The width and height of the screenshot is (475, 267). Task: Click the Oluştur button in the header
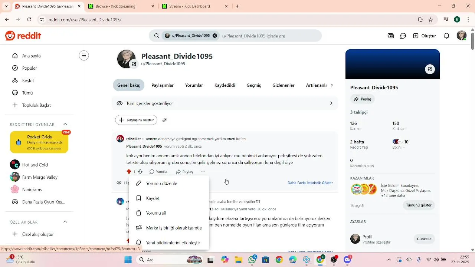point(425,36)
